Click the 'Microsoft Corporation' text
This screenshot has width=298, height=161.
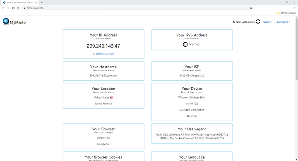pos(192,110)
